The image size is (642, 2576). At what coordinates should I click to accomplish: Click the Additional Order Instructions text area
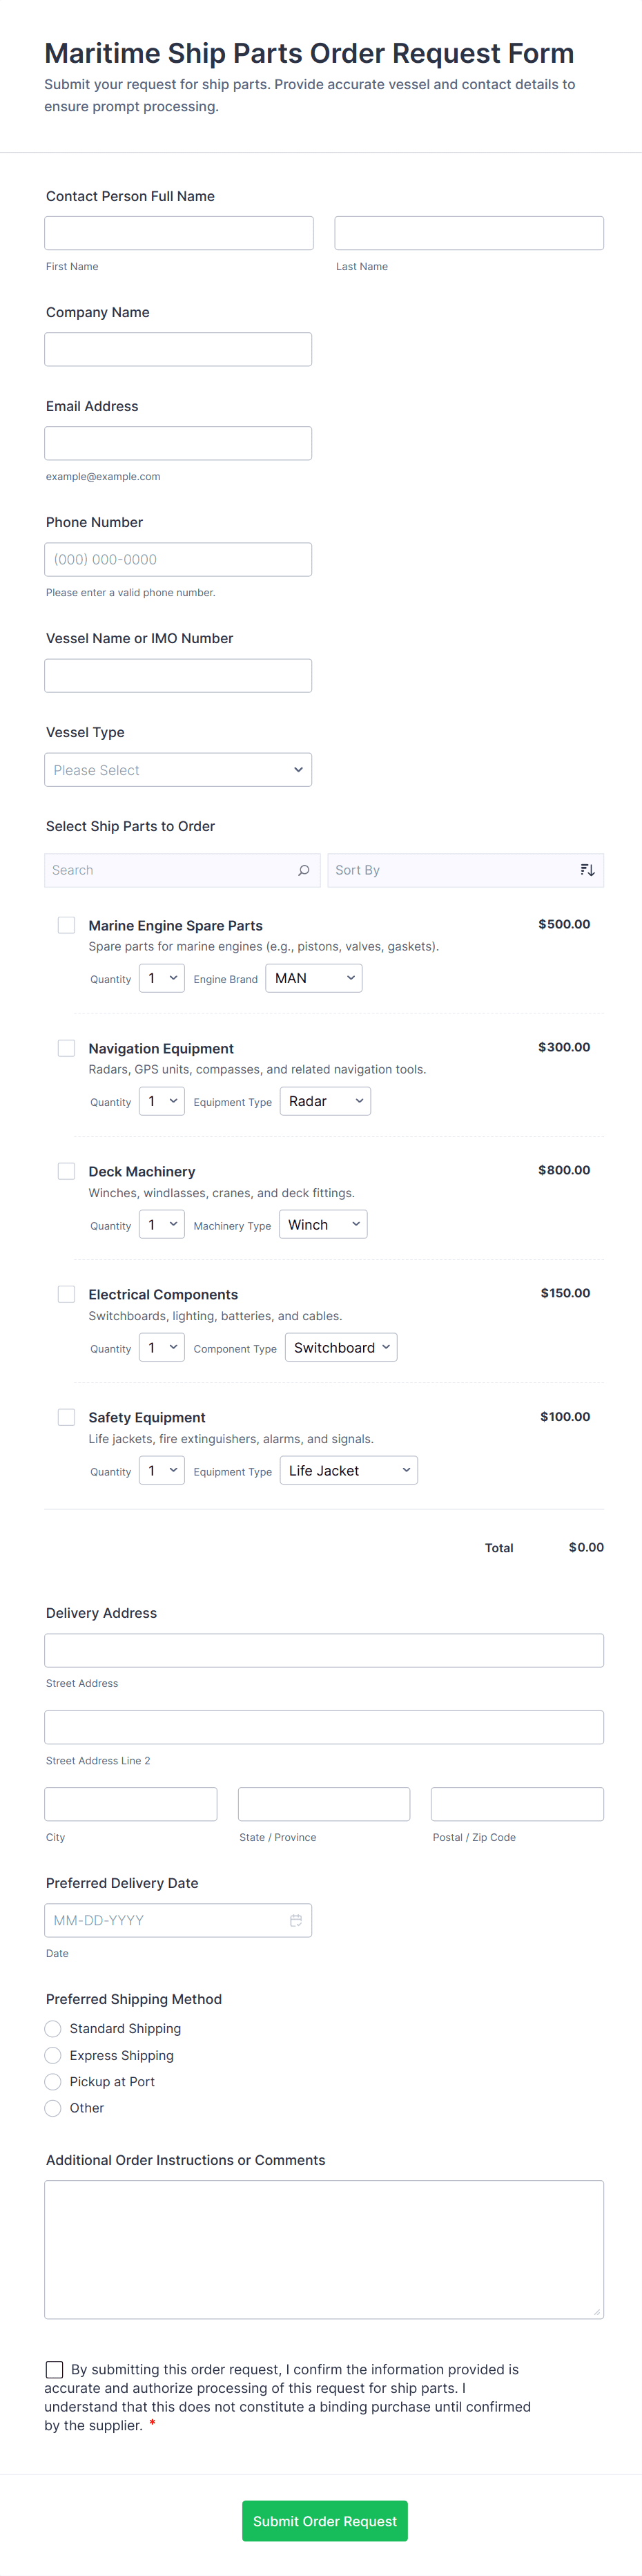coord(324,2249)
